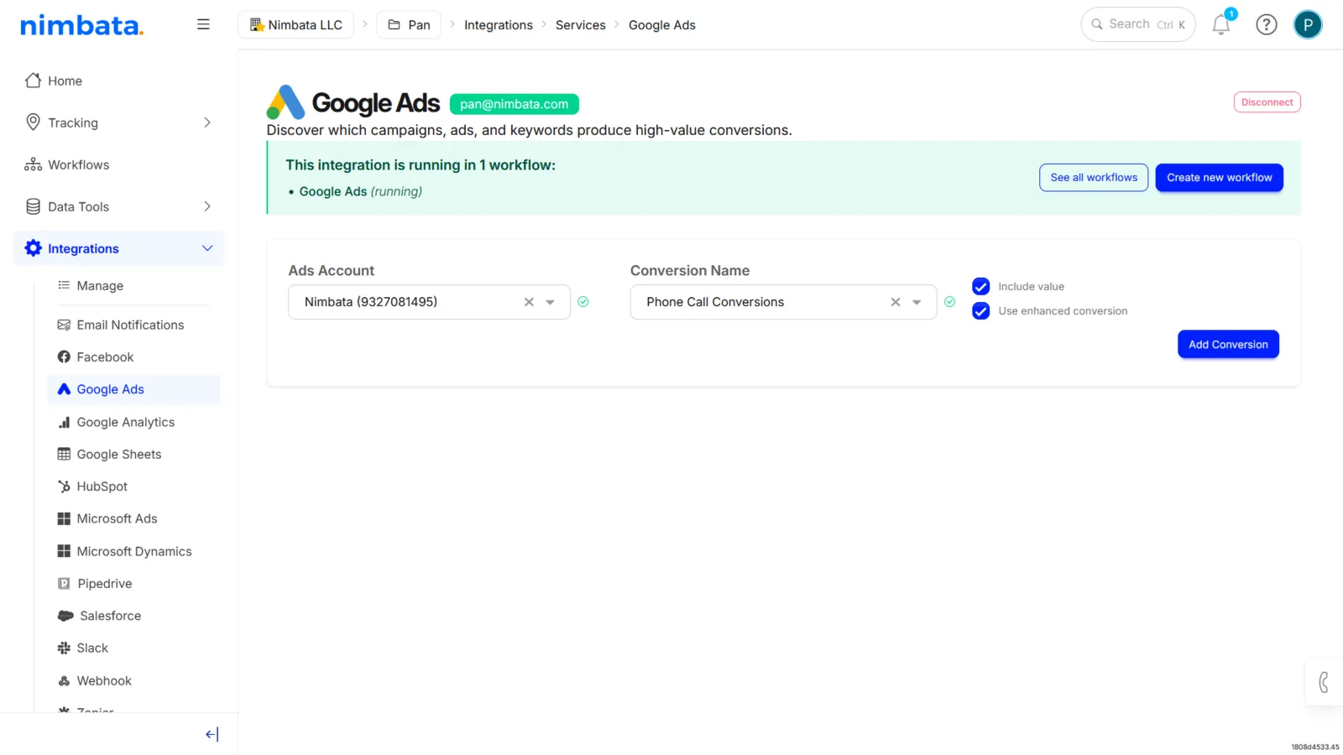Screen dimensions: 1343x755
Task: Click the Google Ads logo in header
Action: tap(285, 102)
